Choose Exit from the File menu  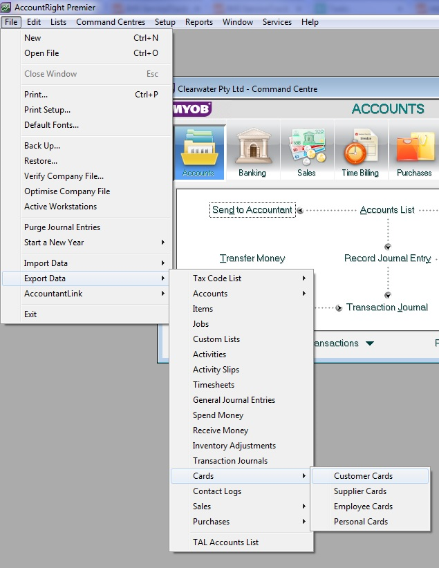(x=86, y=314)
